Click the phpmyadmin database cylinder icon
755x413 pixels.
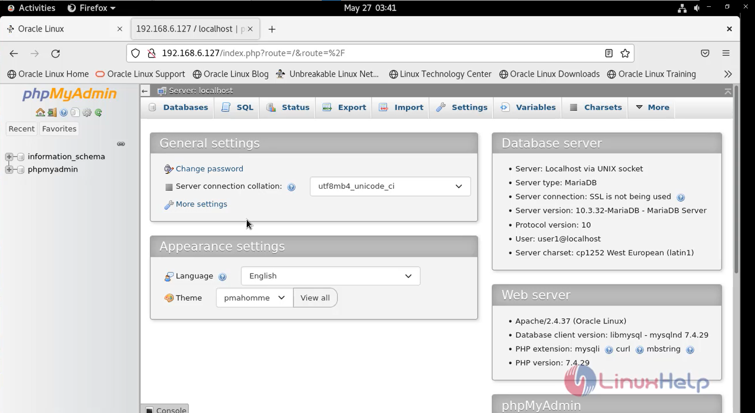pos(21,170)
